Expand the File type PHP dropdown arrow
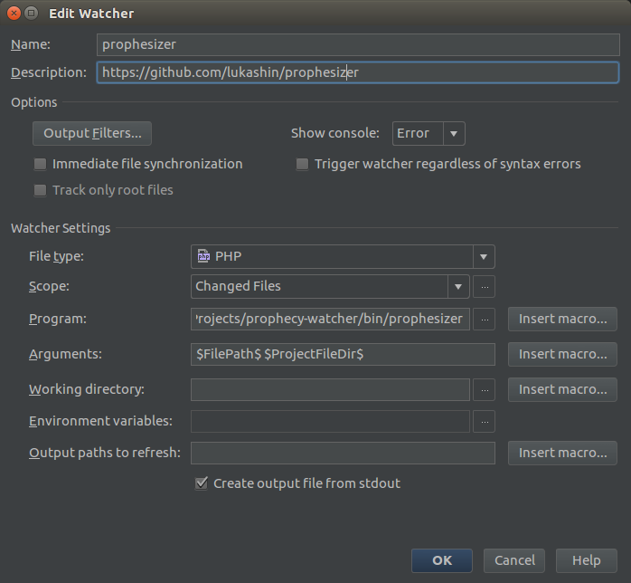Screen dimensions: 631x583 484,257
